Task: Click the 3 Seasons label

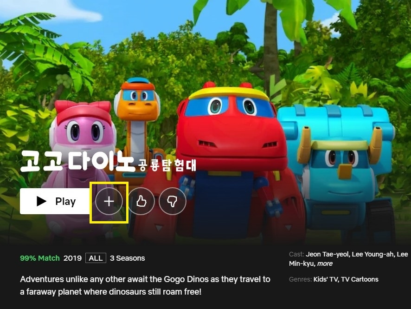Action: point(128,258)
